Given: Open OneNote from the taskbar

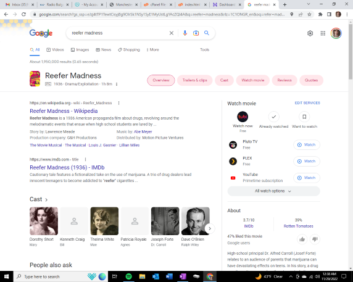Looking at the screenshot, I should coord(183,276).
